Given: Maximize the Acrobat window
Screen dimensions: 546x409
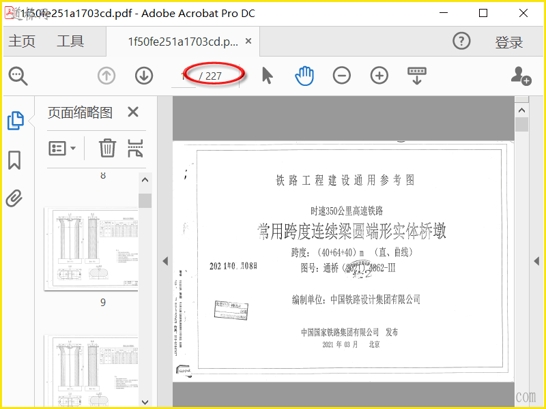Looking at the screenshot, I should tap(483, 13).
